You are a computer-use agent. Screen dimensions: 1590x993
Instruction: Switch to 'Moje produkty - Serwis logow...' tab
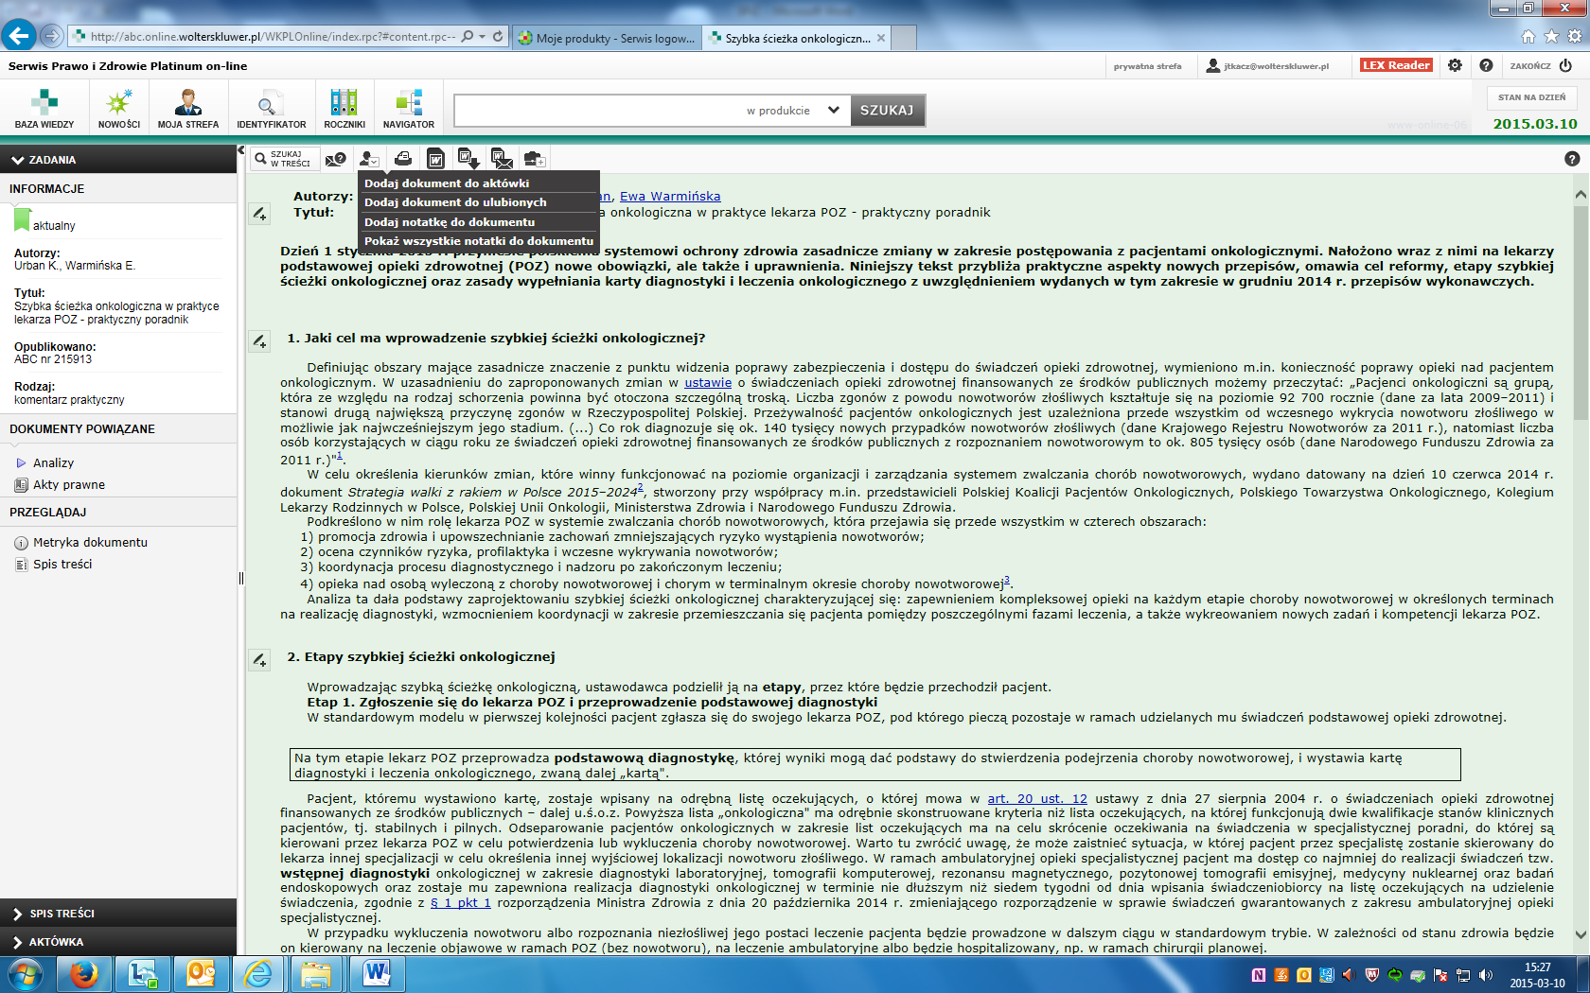point(608,38)
